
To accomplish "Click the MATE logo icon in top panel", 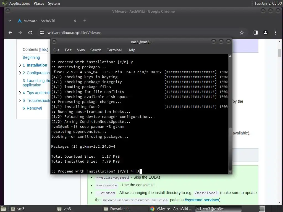I will [x=4, y=3].
